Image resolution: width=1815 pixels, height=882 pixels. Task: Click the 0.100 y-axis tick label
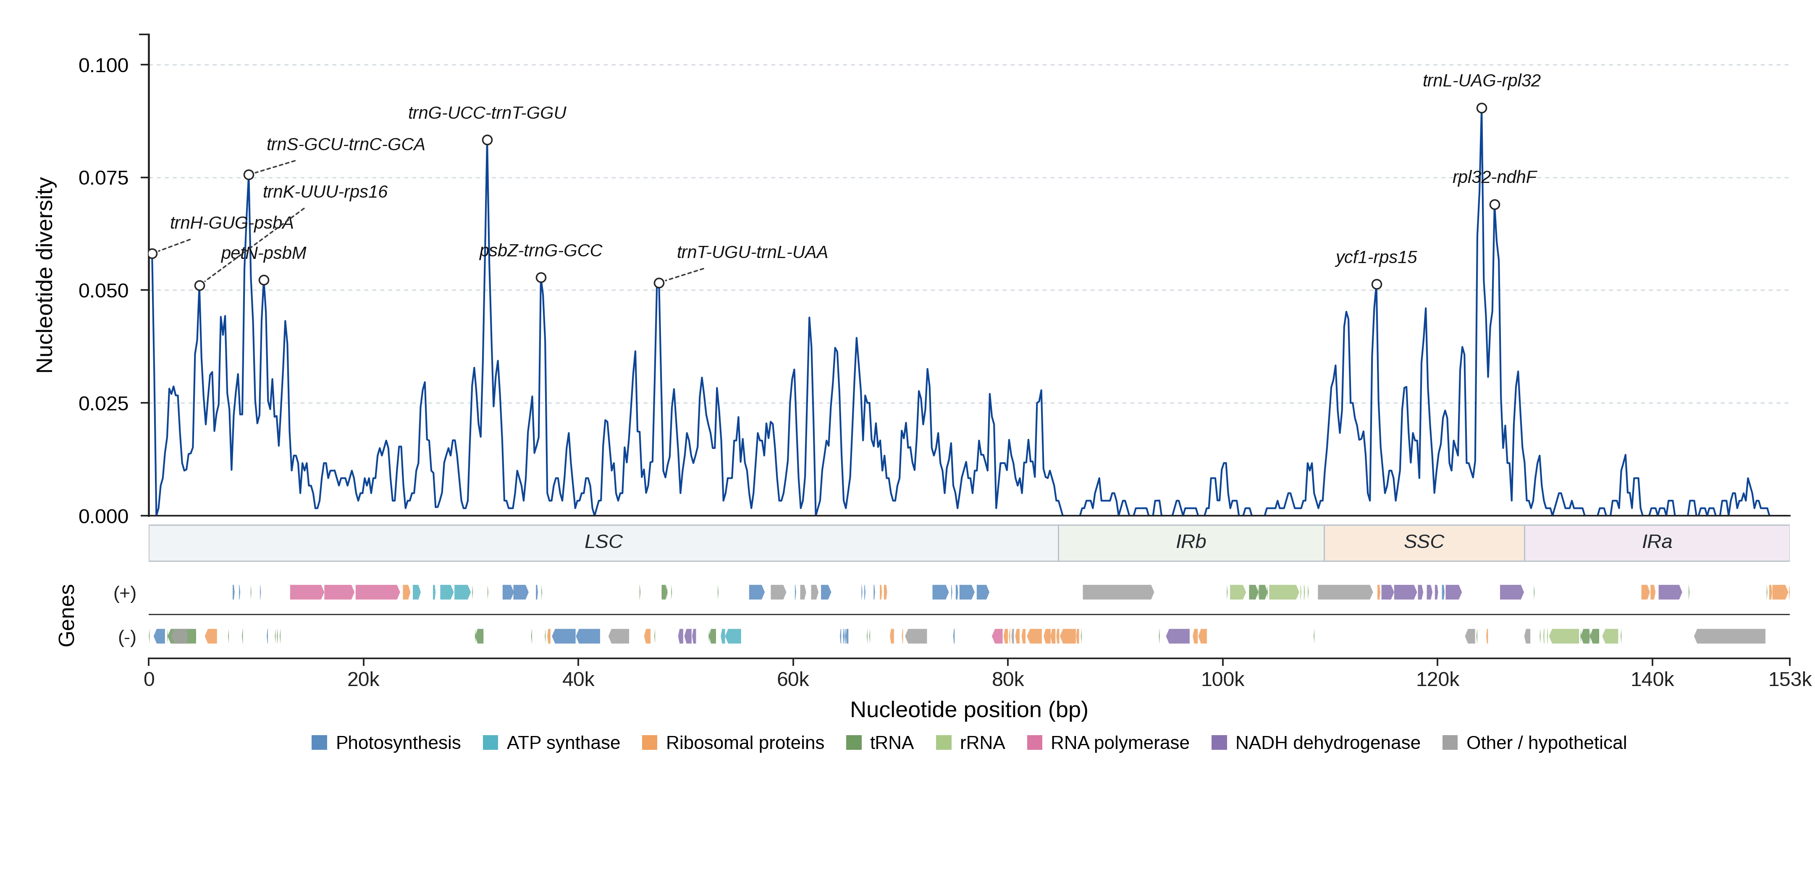104,65
